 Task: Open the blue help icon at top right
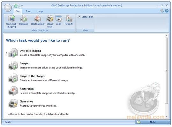coord(167,11)
